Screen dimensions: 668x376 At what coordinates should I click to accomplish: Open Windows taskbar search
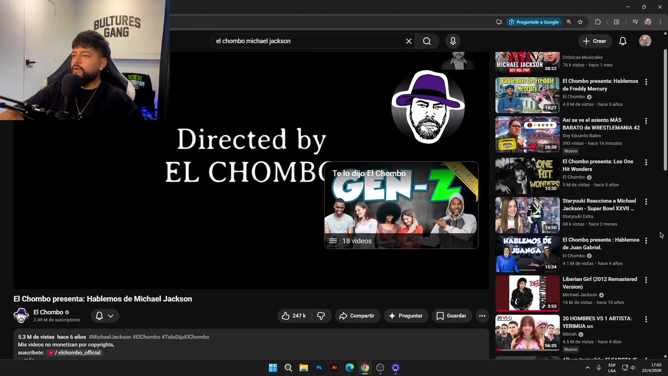coord(288,368)
